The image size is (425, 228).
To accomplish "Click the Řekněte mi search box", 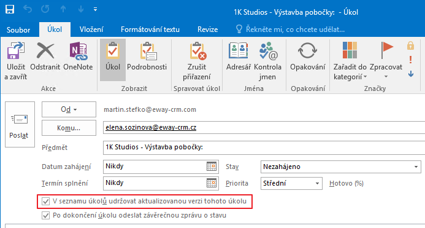I will (x=291, y=29).
